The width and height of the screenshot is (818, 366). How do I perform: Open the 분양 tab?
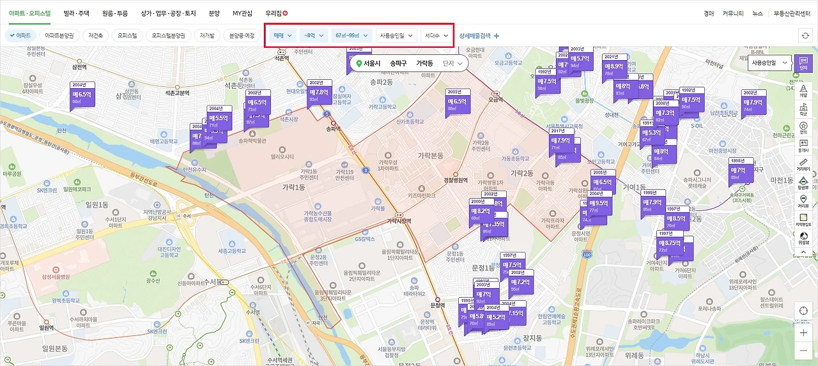(214, 13)
